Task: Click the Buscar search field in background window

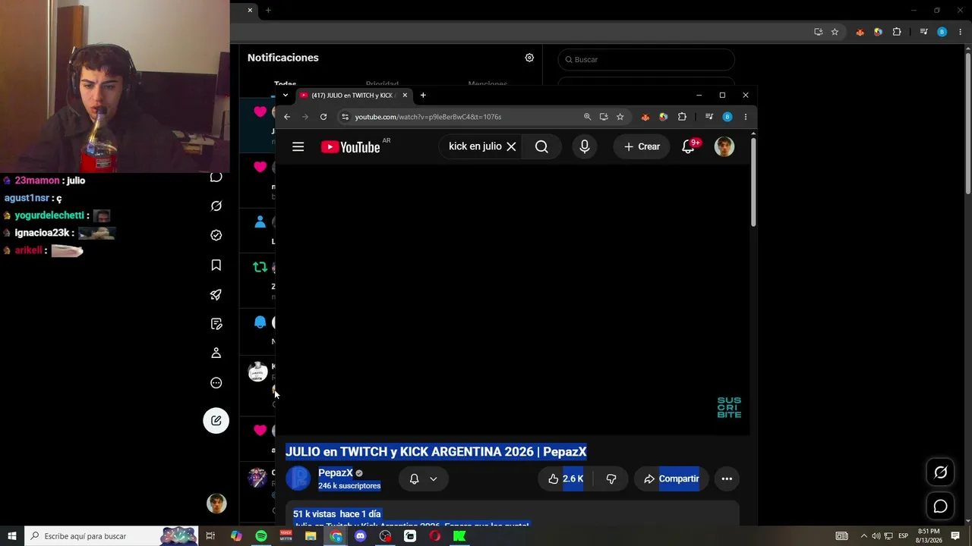Action: [x=646, y=59]
